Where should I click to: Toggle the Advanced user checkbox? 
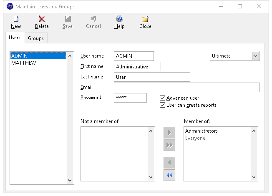coord(162,98)
